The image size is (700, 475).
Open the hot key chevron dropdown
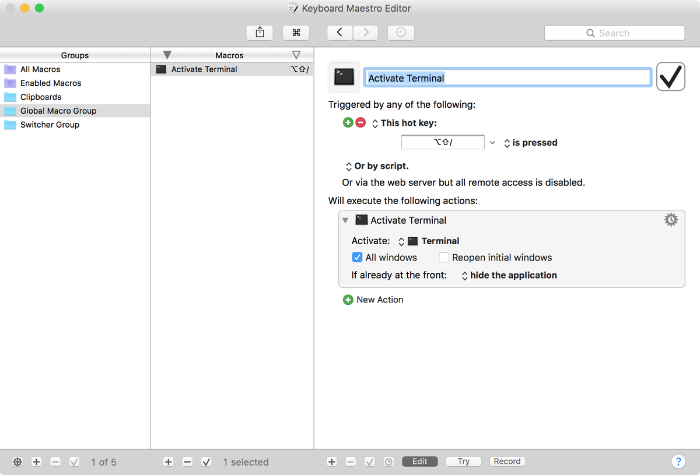(492, 143)
